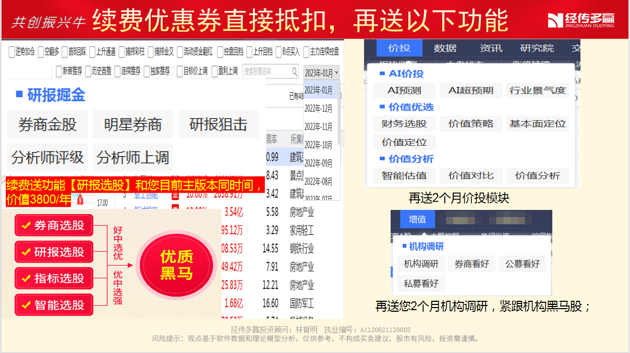
Task: Click the magnifier icon in stock search box
Action: point(294,72)
